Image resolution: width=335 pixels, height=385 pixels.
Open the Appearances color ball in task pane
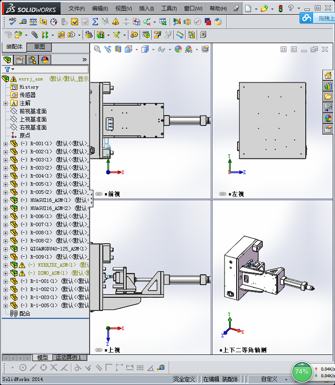pyautogui.click(x=328, y=118)
